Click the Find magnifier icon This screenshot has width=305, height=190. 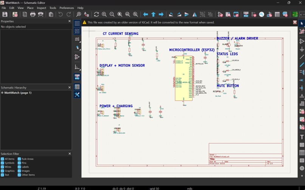click(79, 14)
